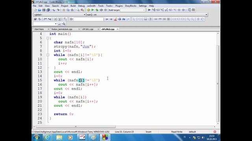Click the Build and run icon

pos(97,10)
